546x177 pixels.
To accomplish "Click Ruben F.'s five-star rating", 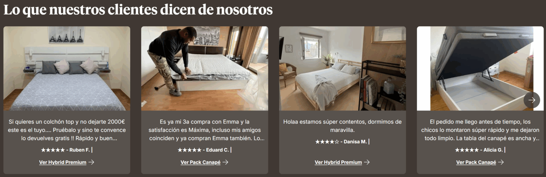I will coord(53,150).
